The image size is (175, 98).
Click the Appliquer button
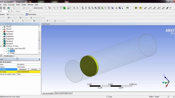click(x=23, y=69)
